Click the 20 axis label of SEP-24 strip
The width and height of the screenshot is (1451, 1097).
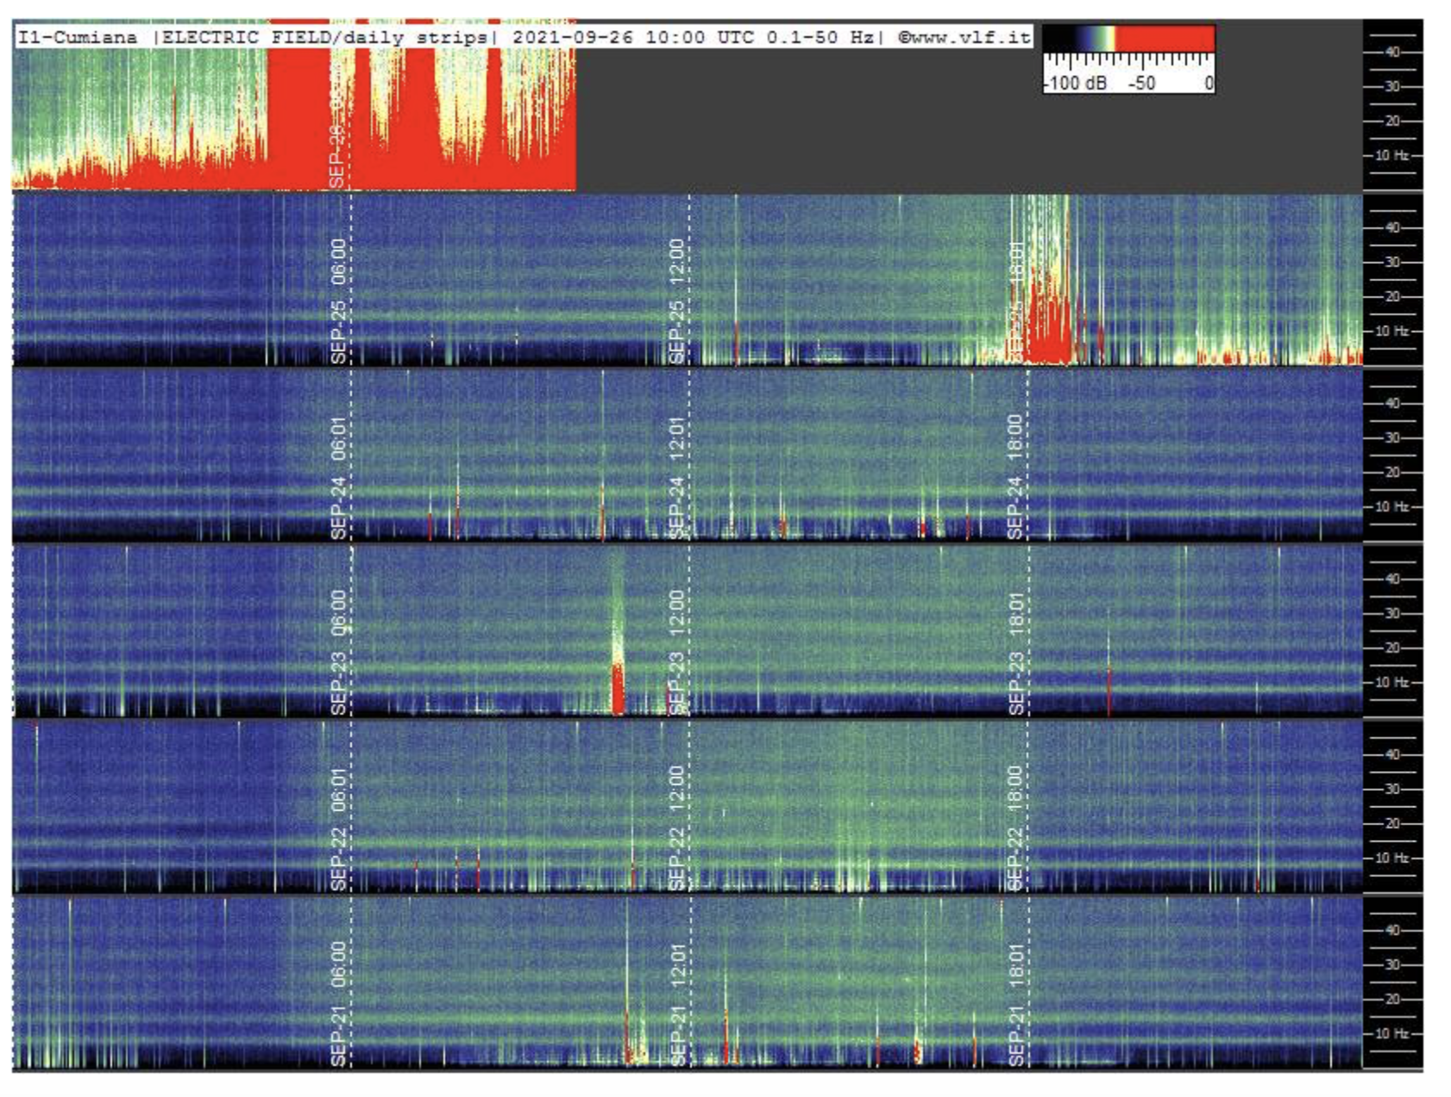[1391, 473]
